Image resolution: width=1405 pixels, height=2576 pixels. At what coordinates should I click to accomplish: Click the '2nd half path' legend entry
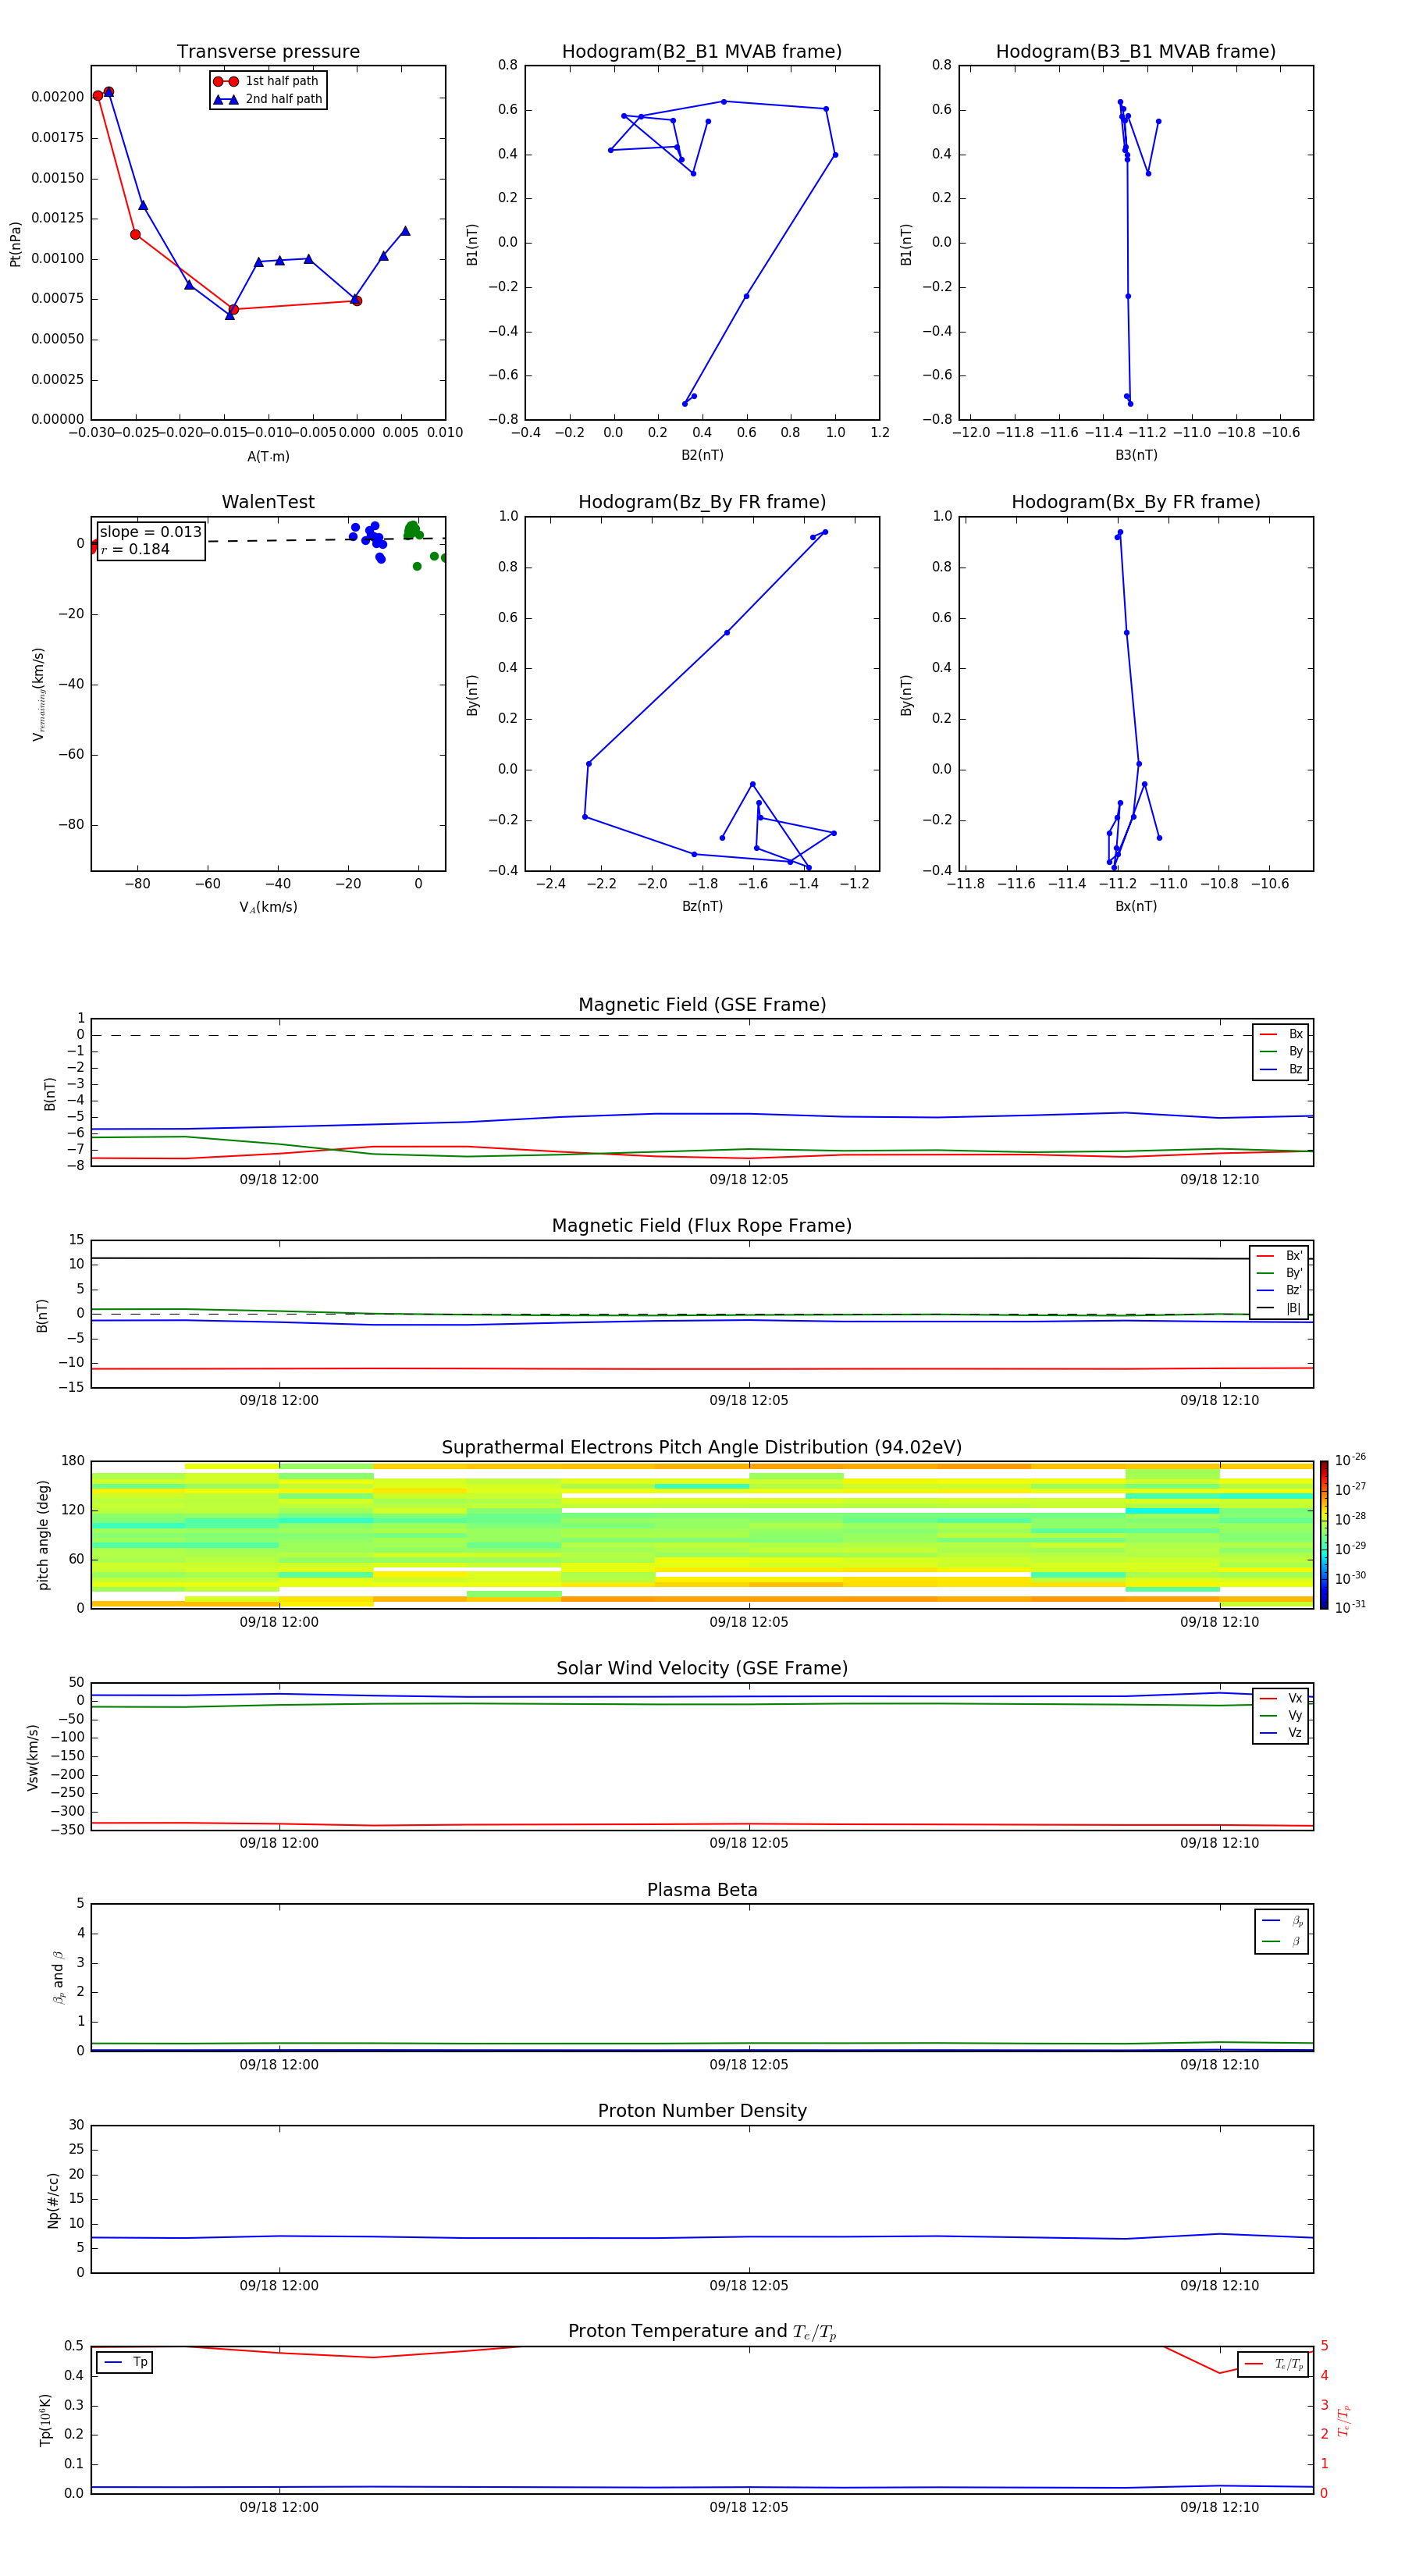coord(267,99)
